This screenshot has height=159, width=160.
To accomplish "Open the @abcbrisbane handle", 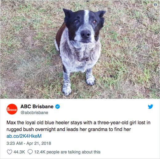I will [34, 113].
